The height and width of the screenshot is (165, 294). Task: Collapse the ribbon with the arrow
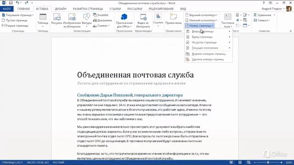point(291,31)
